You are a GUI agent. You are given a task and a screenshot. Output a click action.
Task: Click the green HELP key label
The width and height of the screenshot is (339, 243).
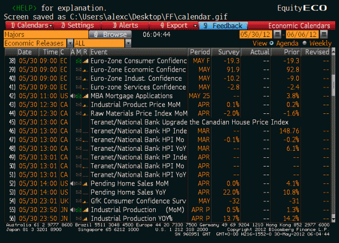(x=24, y=8)
